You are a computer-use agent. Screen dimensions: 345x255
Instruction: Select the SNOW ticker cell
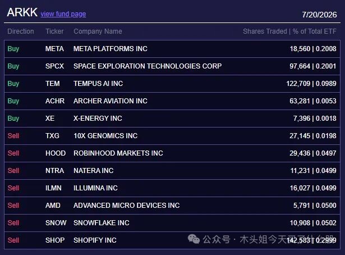click(x=56, y=222)
